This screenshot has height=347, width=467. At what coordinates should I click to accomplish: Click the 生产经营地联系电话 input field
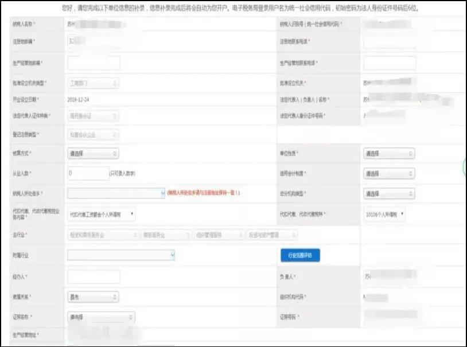point(390,63)
